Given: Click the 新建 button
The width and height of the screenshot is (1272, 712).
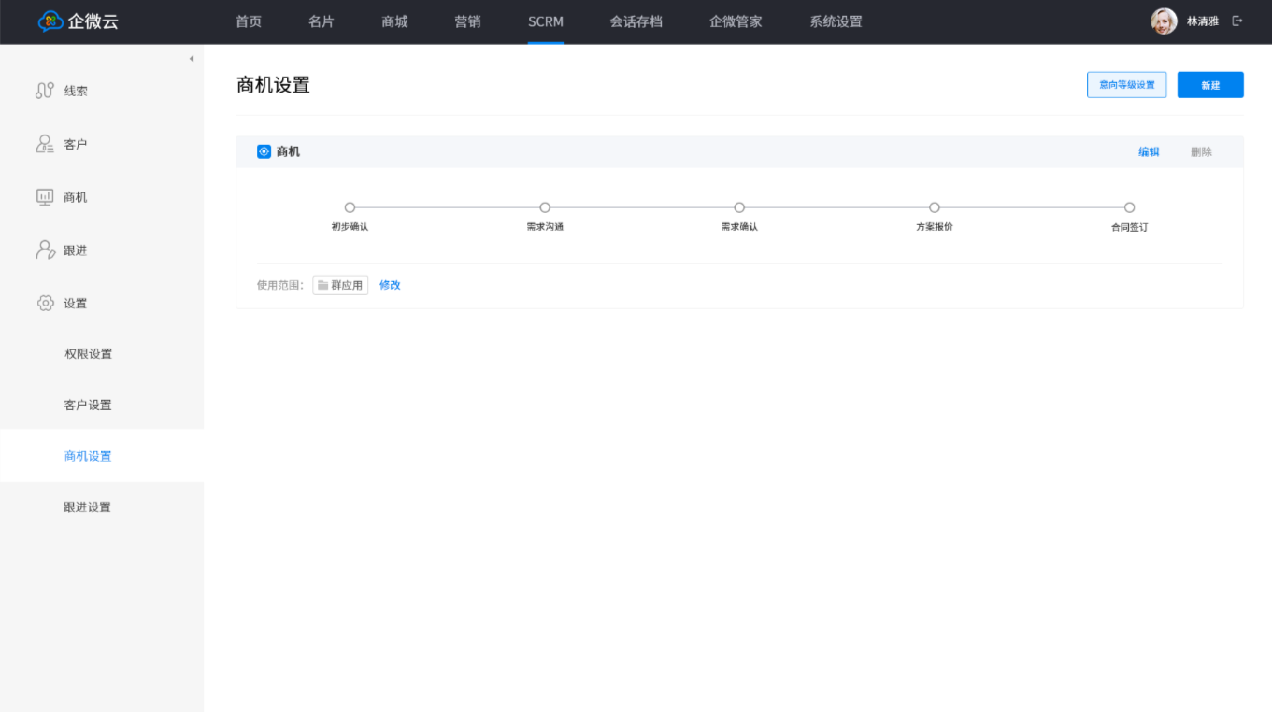Looking at the screenshot, I should point(1210,85).
